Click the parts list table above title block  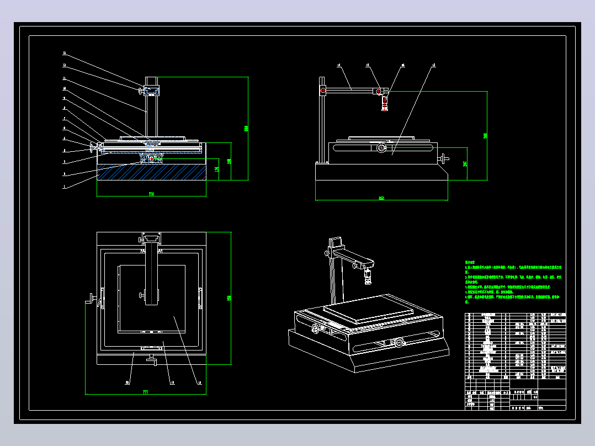(516, 346)
